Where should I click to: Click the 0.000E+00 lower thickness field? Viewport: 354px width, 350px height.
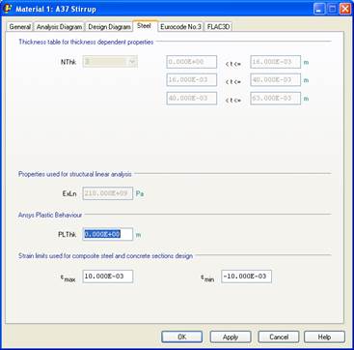pyautogui.click(x=192, y=62)
